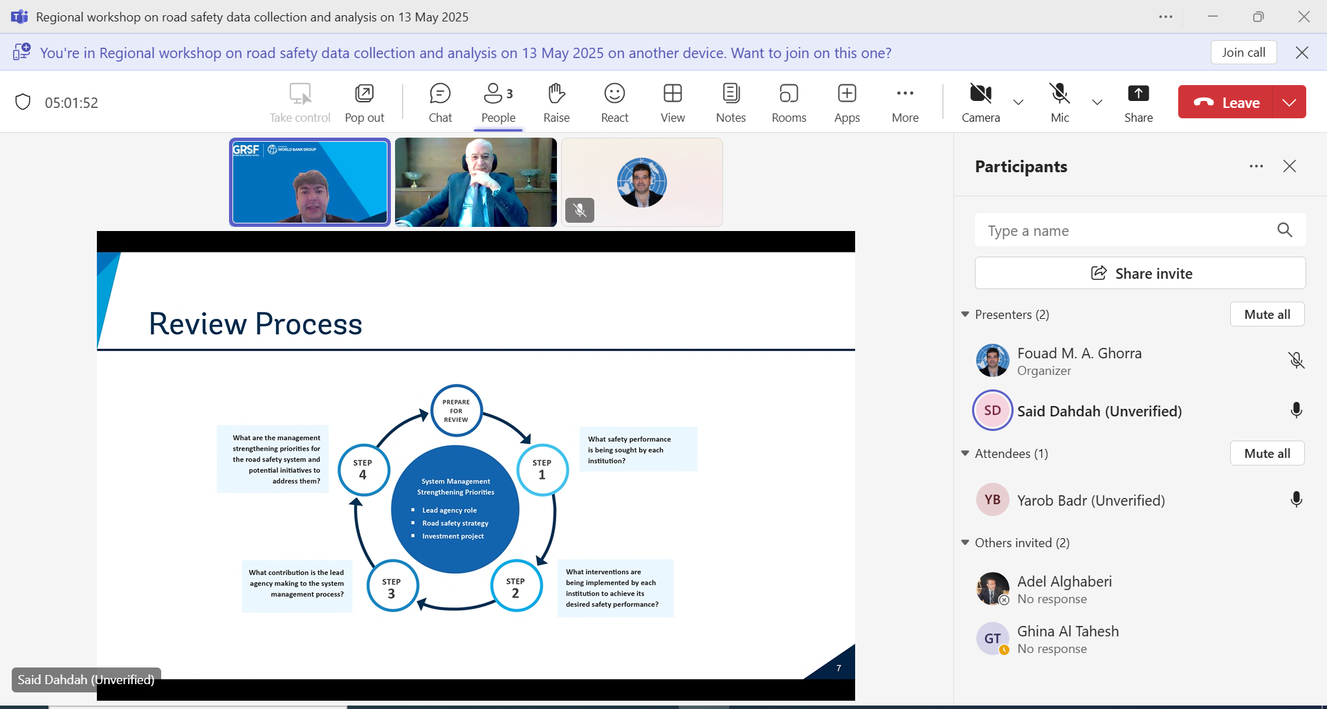Screen dimensions: 1327x709
Task: Open camera options dropdown arrow
Action: click(1018, 102)
